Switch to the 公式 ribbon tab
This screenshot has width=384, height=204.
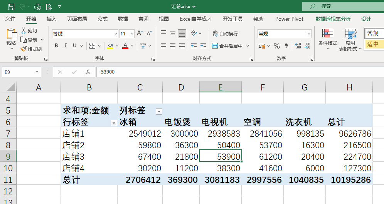point(103,19)
